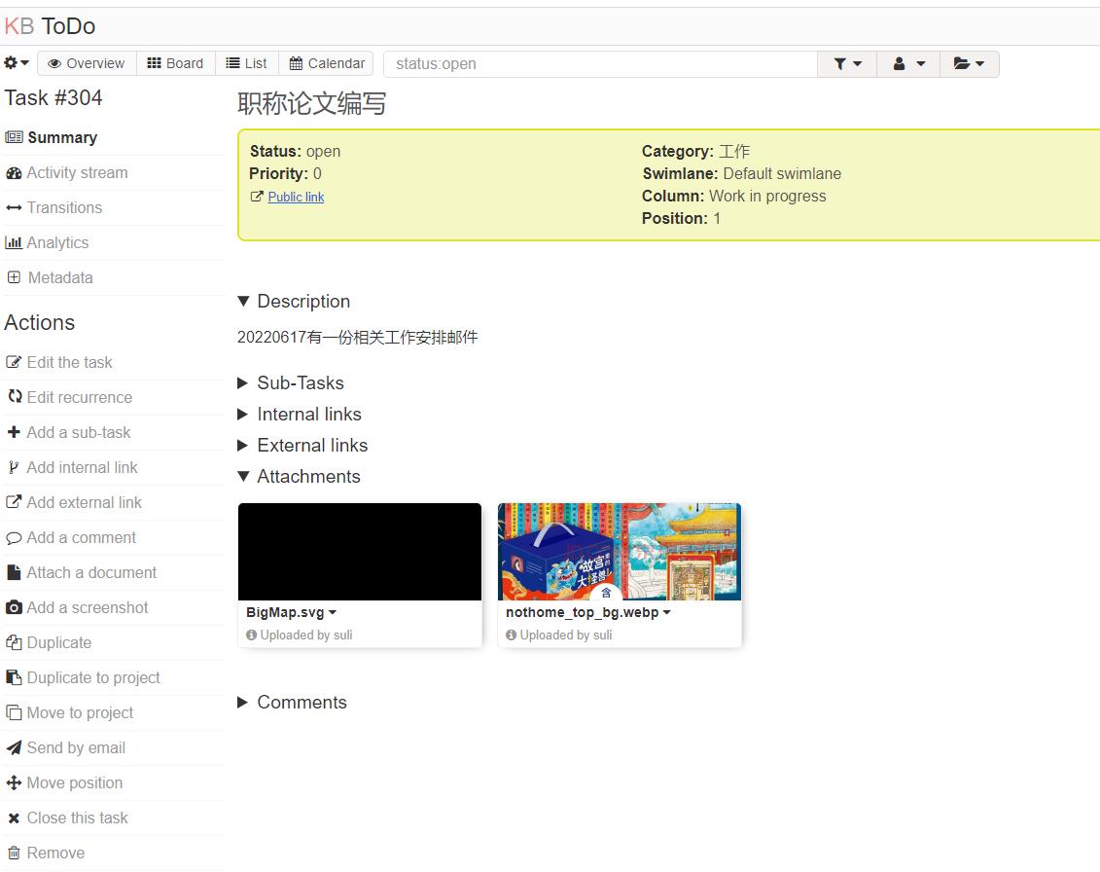Click the nothome_top_bg.webp thumbnail

(619, 551)
